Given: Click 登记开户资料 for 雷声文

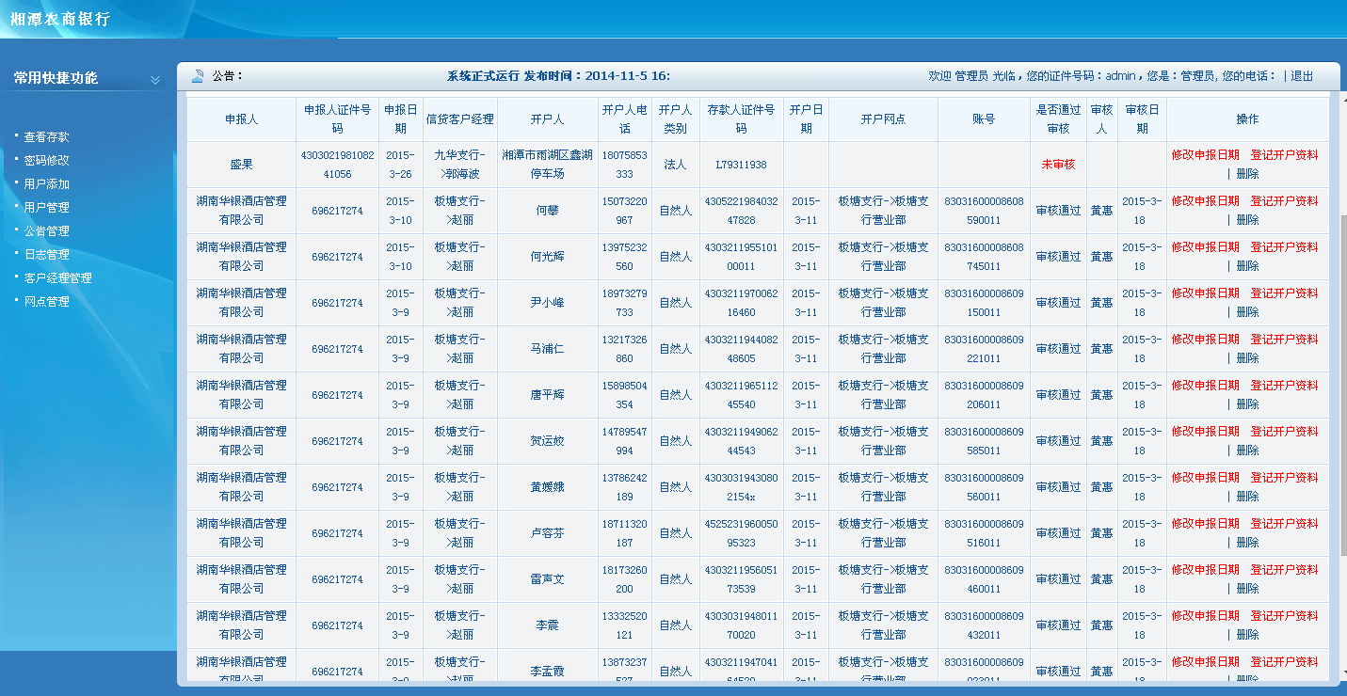Looking at the screenshot, I should click(1285, 570).
